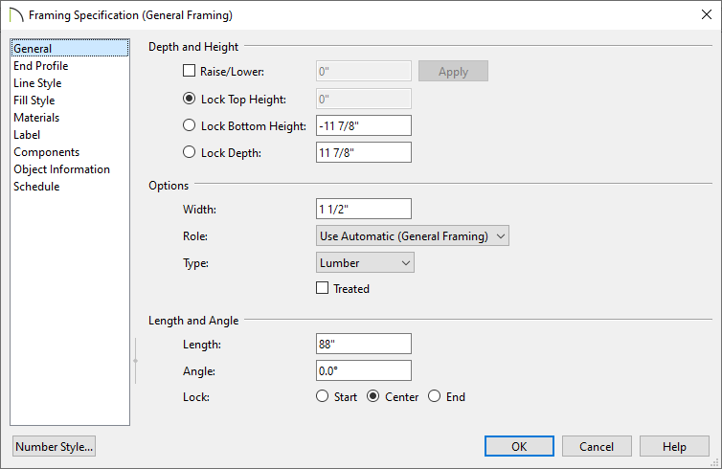This screenshot has width=722, height=469.
Task: Click the sidebar splitter handle
Action: (135, 361)
